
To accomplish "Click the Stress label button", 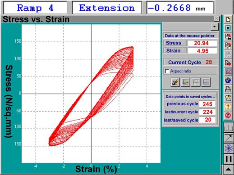I will 175,43.
